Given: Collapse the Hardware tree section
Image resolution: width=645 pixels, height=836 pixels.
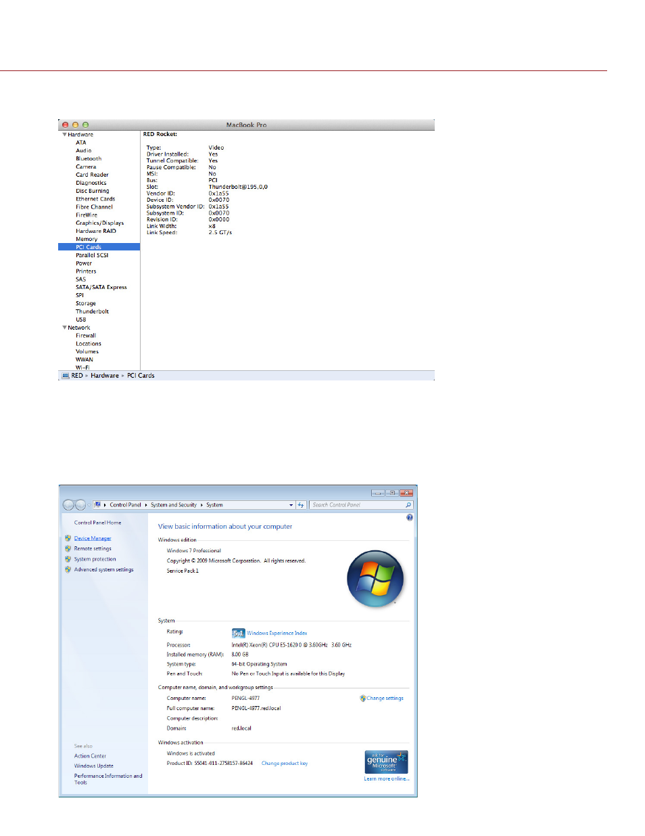Looking at the screenshot, I should [x=64, y=135].
